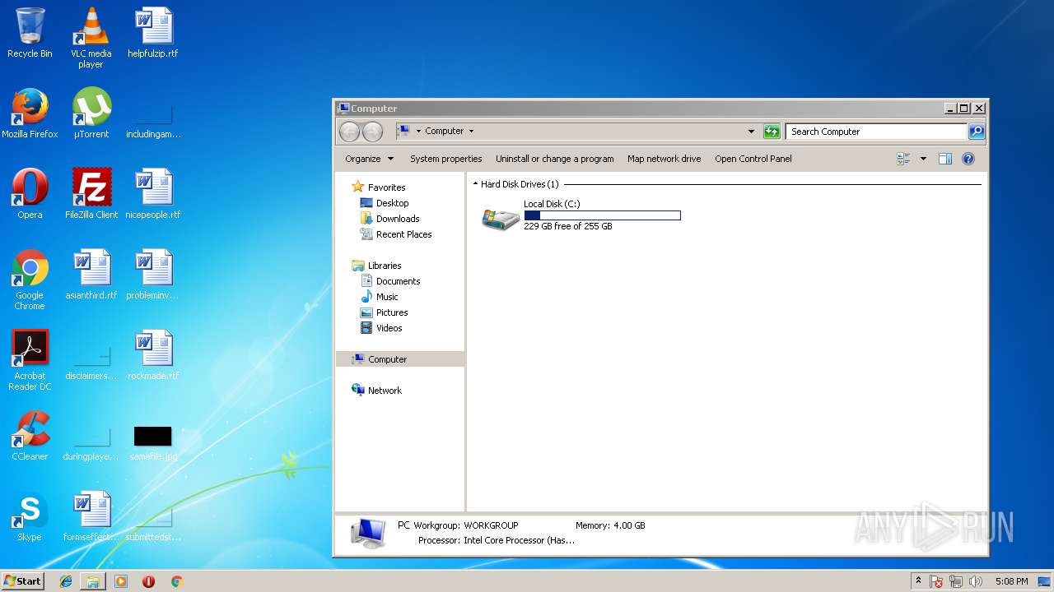Launch VLC media player shortcut
The height and width of the screenshot is (592, 1054).
(91, 37)
